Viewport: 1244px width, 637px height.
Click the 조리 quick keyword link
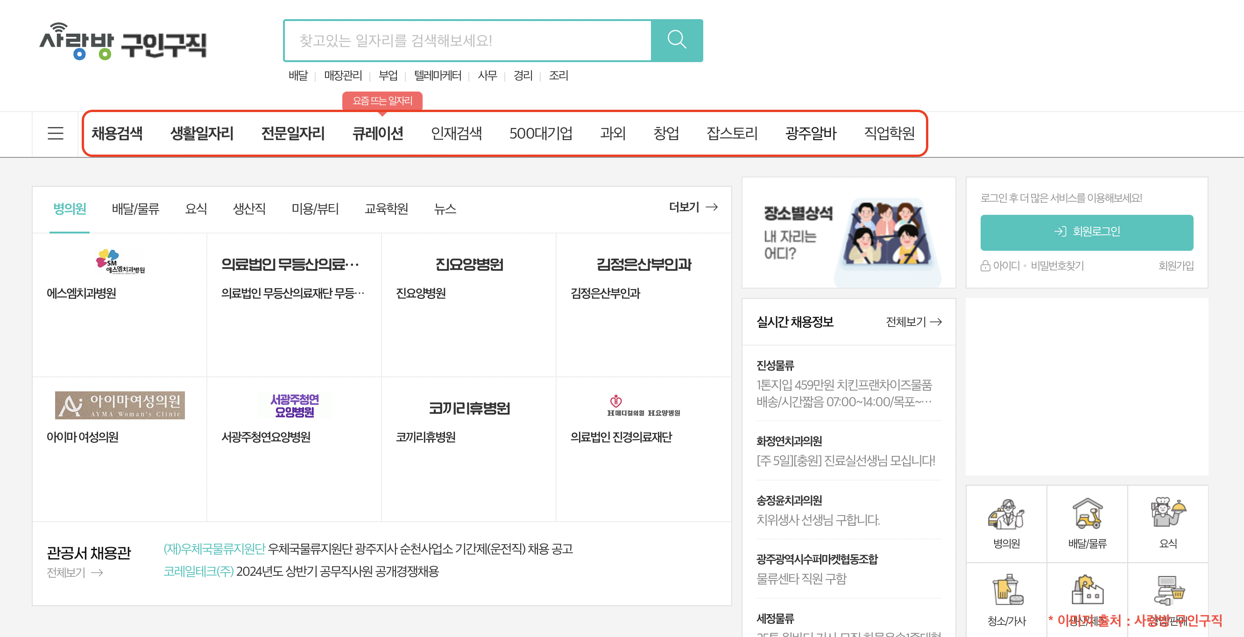click(x=558, y=75)
